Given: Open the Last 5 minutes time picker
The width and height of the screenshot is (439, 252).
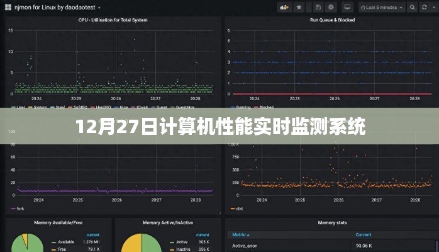Looking at the screenshot, I should pyautogui.click(x=379, y=8).
